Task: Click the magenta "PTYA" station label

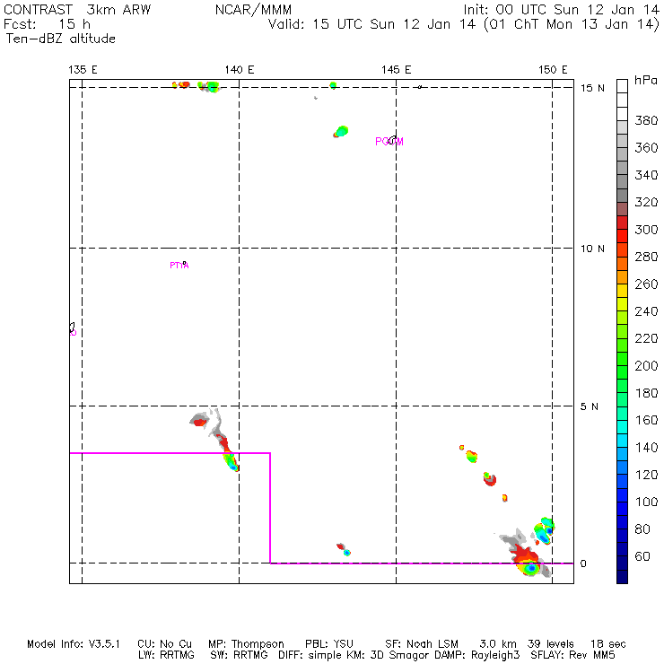Action: tap(179, 266)
